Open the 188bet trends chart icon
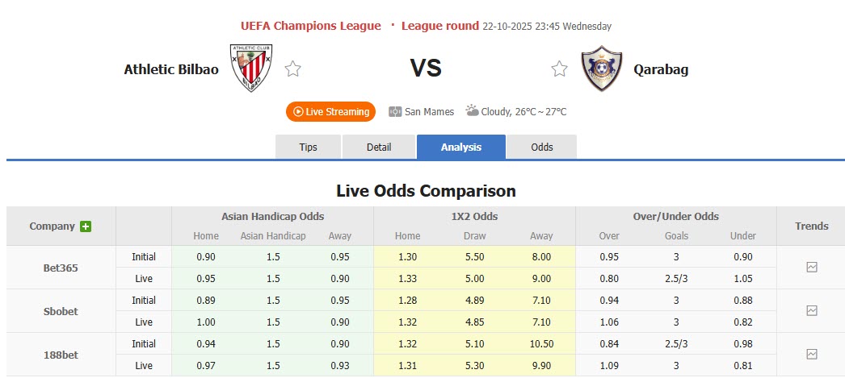The width and height of the screenshot is (845, 378). (x=812, y=354)
